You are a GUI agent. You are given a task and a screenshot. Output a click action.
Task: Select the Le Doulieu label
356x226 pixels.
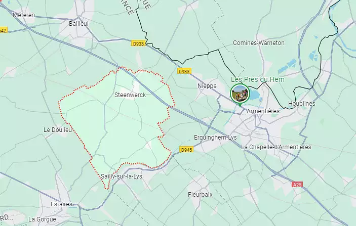[x=58, y=130]
